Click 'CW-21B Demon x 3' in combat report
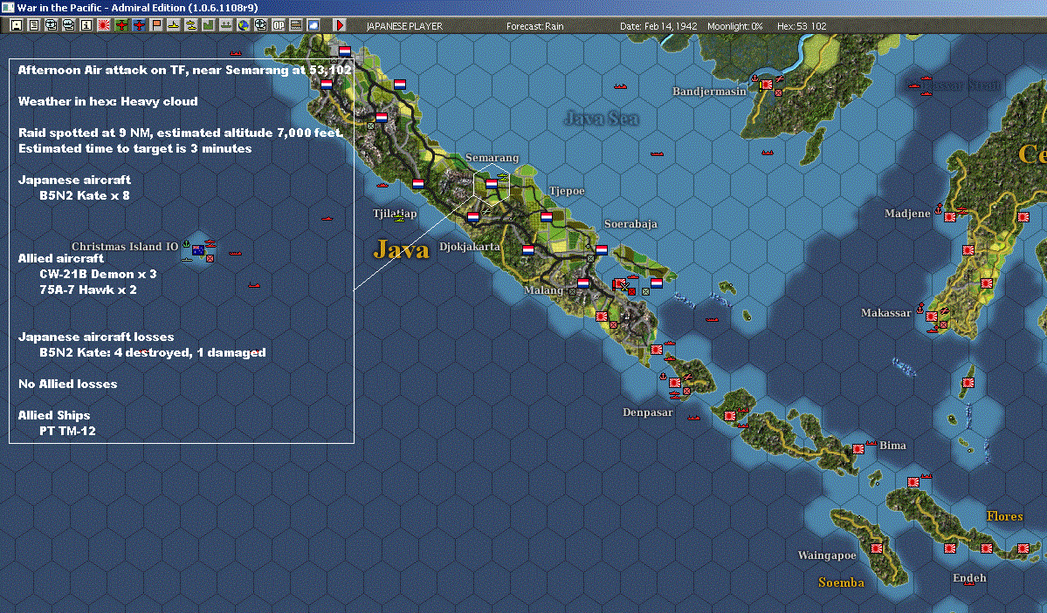1047x613 pixels. (x=98, y=274)
